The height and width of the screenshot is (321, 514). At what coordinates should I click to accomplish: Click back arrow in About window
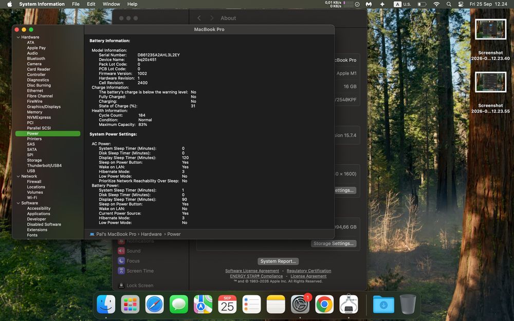(x=199, y=18)
